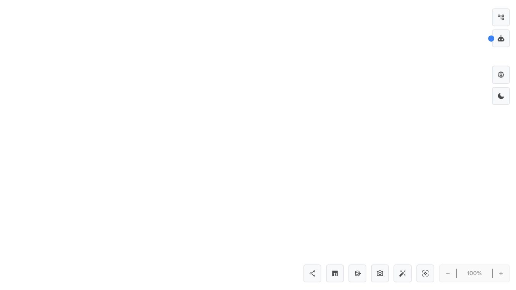Click the magic wand auto-layout icon
The image size is (516, 290).
pos(403,273)
